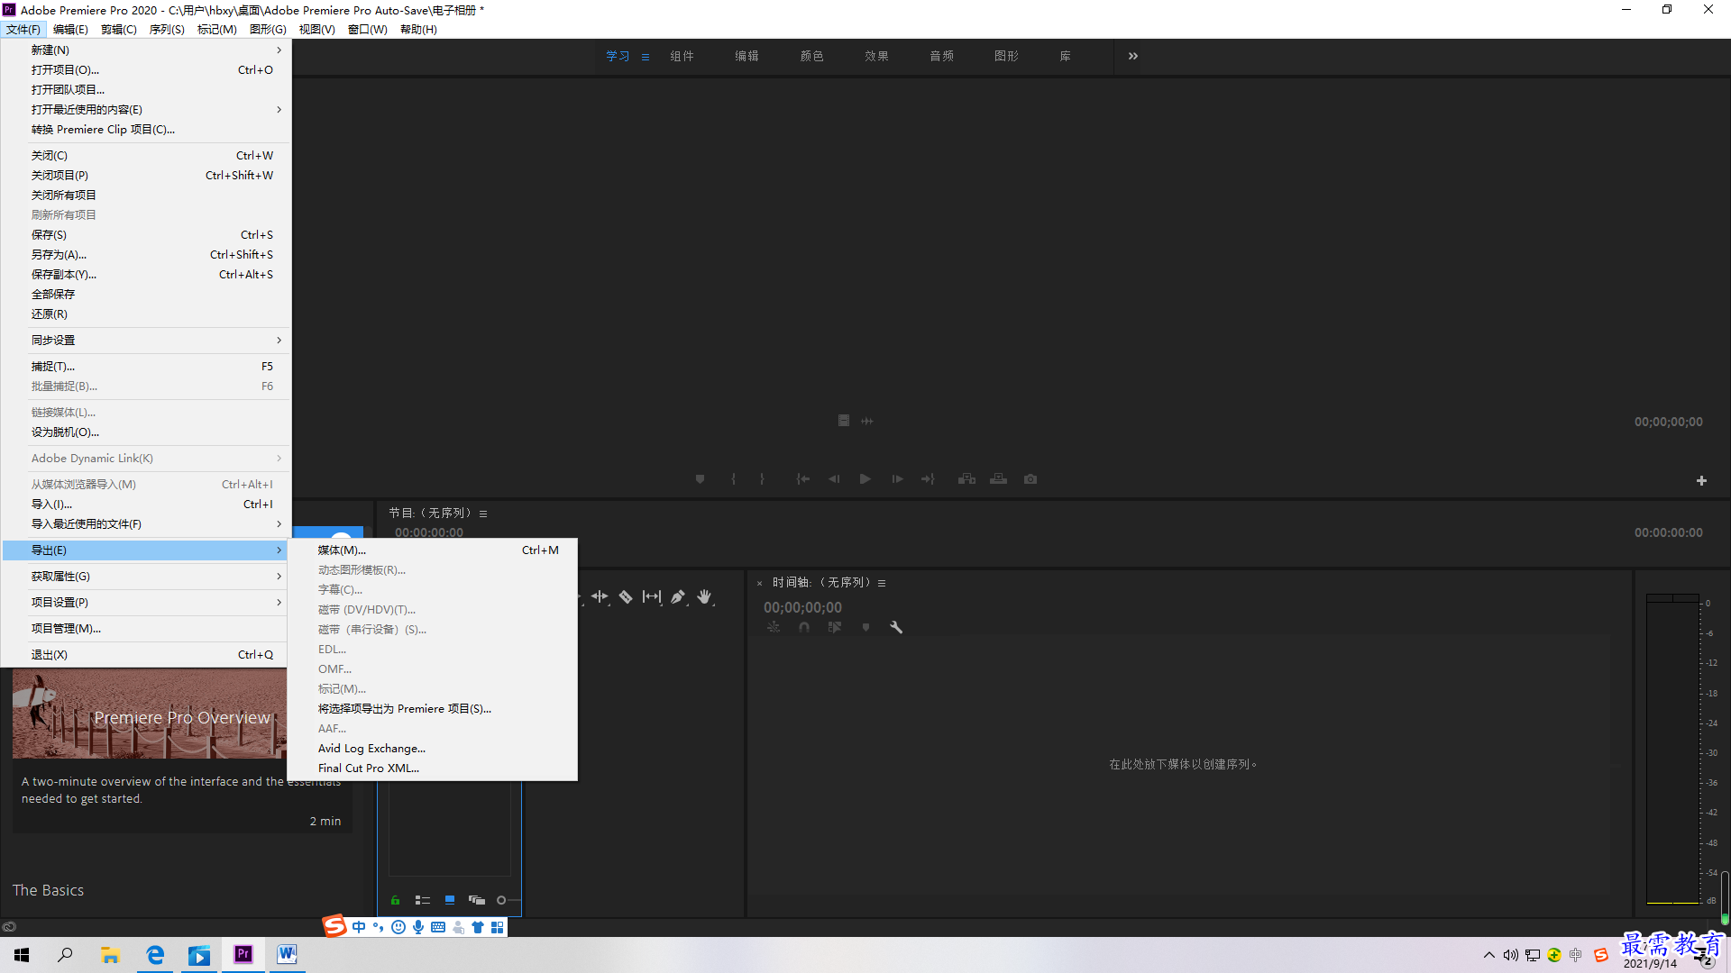The height and width of the screenshot is (973, 1731).
Task: Switch to the 效果 workspace
Action: click(876, 56)
